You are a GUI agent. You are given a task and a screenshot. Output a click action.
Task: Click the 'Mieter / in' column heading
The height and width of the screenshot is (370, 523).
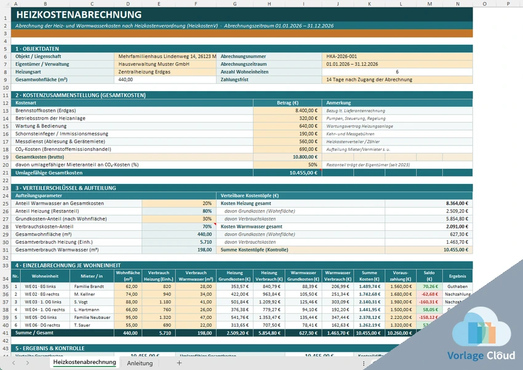coord(92,276)
